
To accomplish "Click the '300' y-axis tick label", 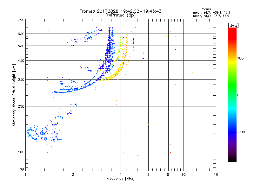I will (21, 79).
